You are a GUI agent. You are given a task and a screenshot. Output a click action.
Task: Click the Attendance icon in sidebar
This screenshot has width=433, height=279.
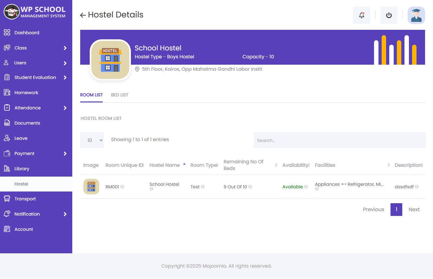(x=7, y=108)
